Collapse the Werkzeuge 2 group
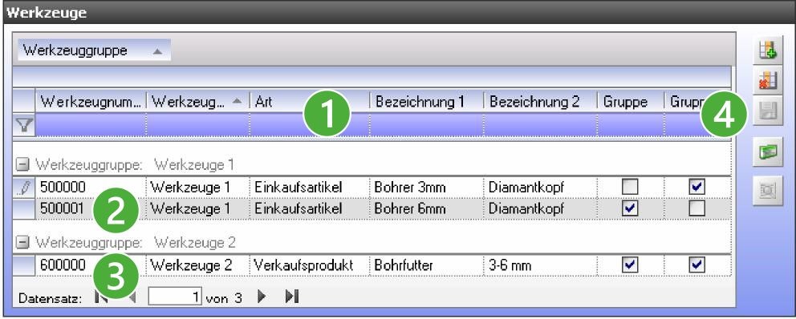796x319 pixels. click(22, 242)
